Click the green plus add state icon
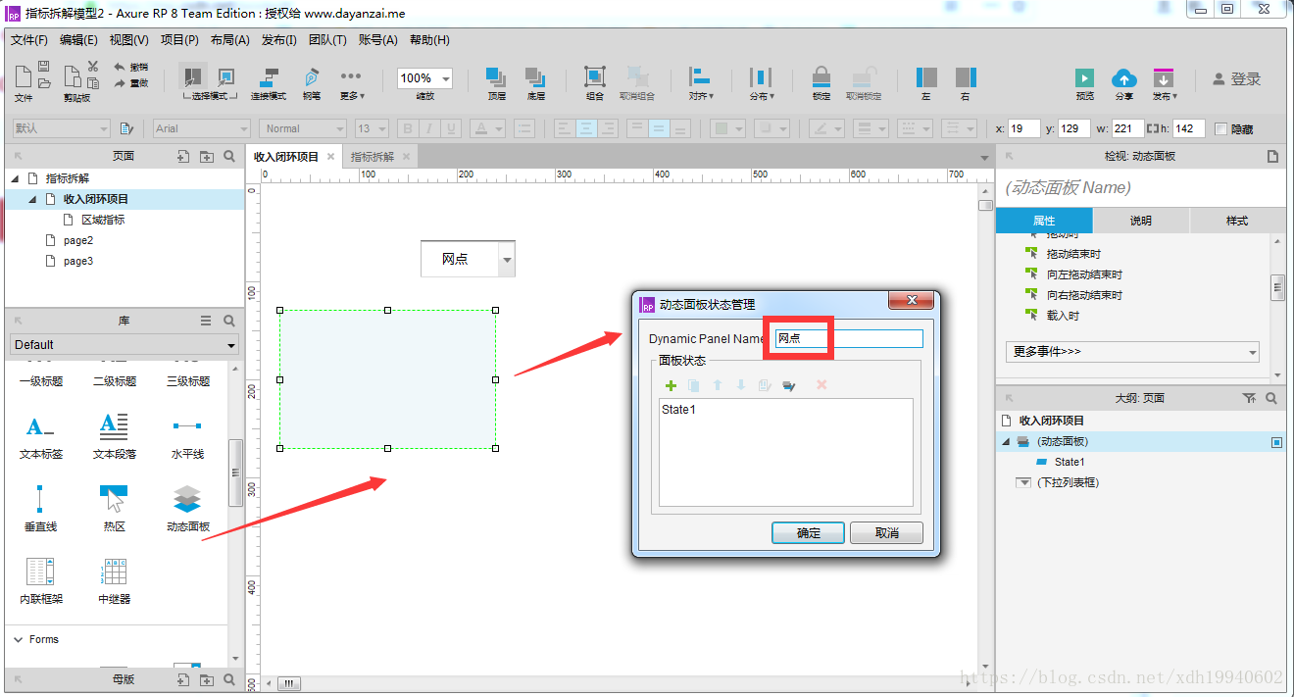This screenshot has height=697, width=1294. click(x=672, y=385)
